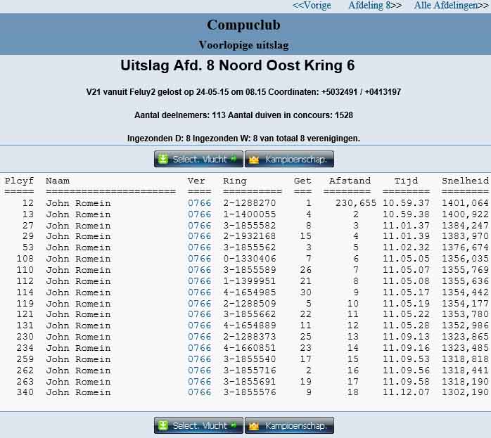Open club 0766 link in row Plcyf 27
This screenshot has width=491, height=438.
point(200,226)
